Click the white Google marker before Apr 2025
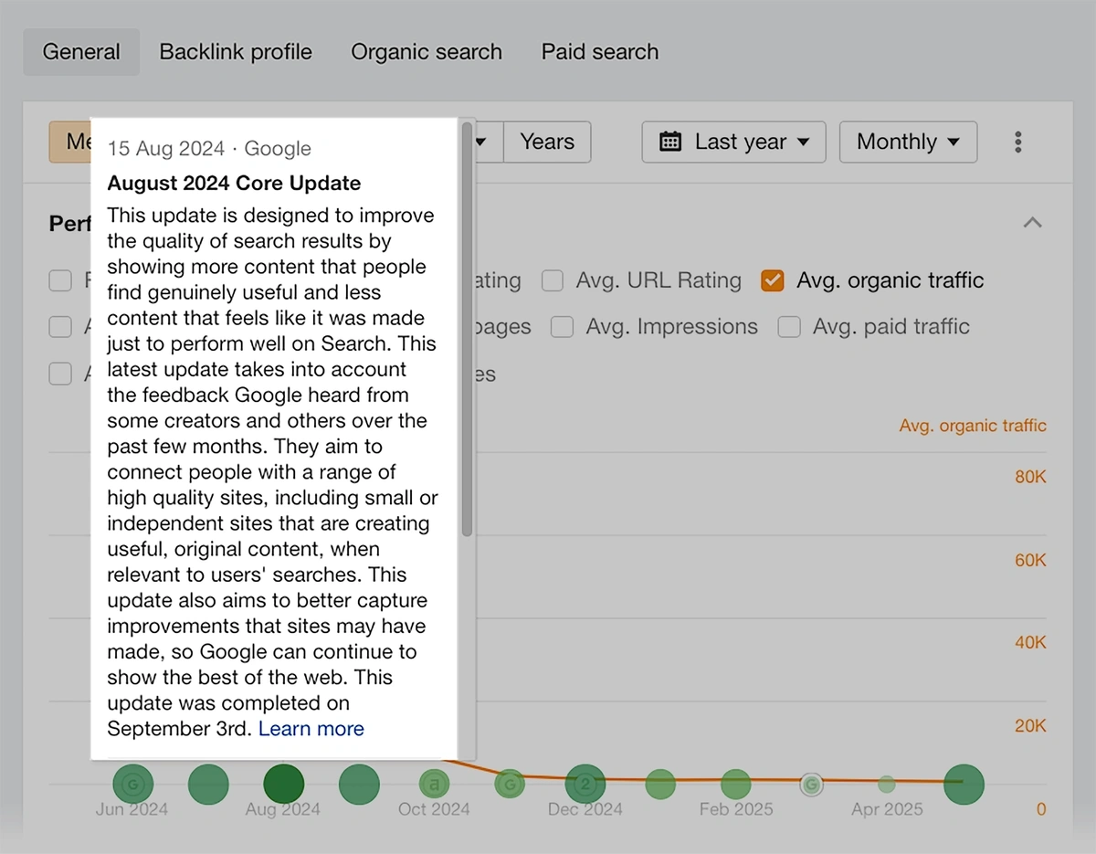Image resolution: width=1096 pixels, height=854 pixels. click(811, 784)
